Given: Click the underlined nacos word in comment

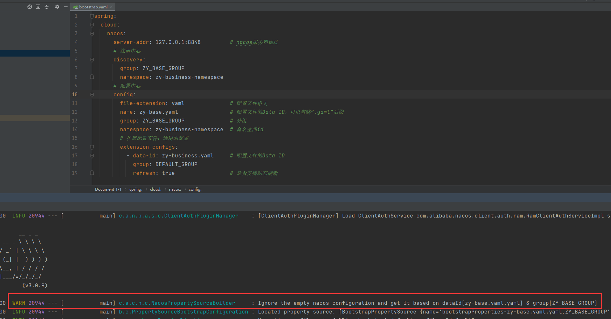Looking at the screenshot, I should [243, 42].
